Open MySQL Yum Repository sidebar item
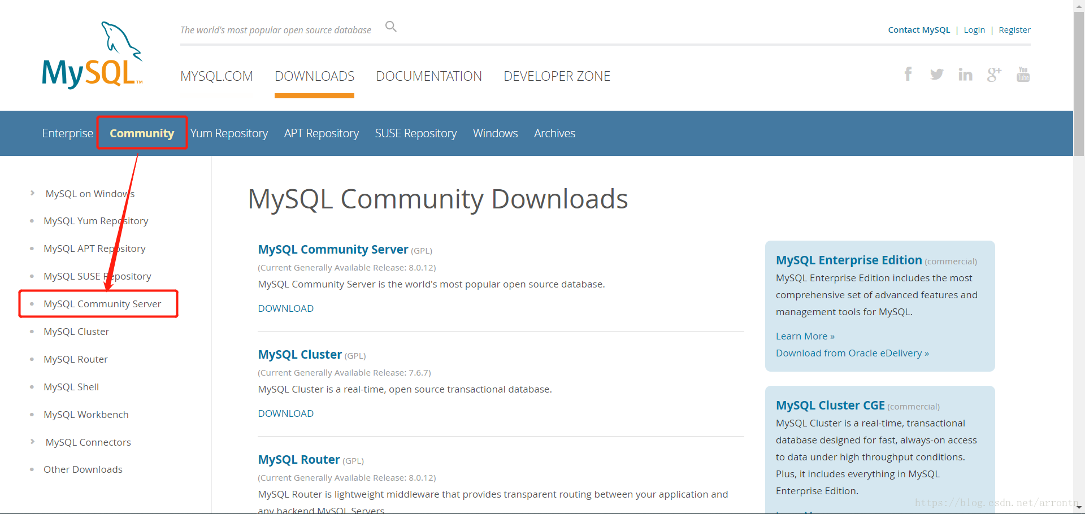This screenshot has height=514, width=1085. click(x=96, y=221)
